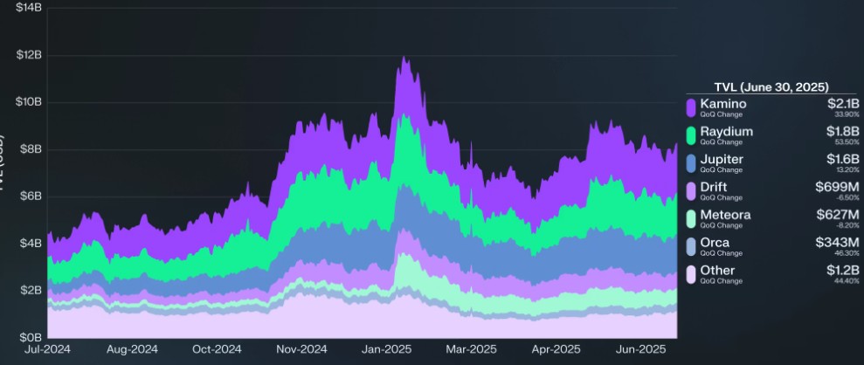
Task: Select the mint Meteora legend swatch
Action: tap(691, 219)
